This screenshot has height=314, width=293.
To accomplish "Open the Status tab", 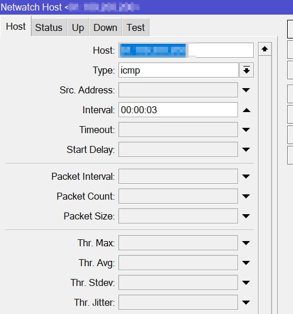I will [x=49, y=27].
